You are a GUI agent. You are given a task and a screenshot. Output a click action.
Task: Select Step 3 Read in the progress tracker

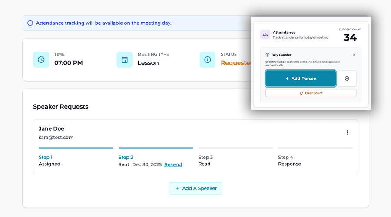click(x=205, y=161)
